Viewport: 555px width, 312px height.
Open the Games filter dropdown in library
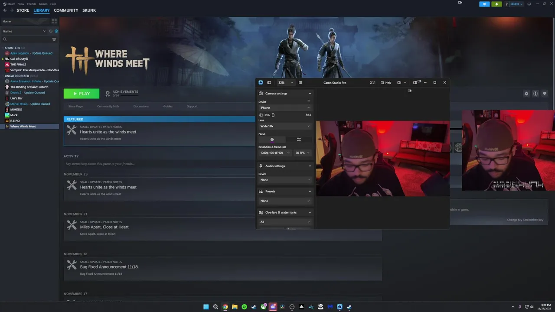pyautogui.click(x=24, y=31)
